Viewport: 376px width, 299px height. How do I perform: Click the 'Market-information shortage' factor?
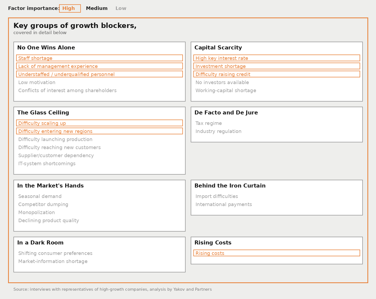click(53, 261)
